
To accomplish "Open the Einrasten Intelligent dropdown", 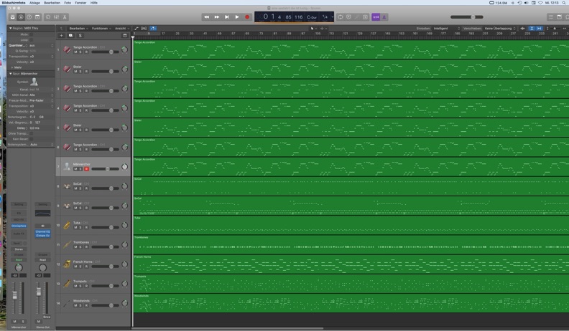I will pos(447,28).
